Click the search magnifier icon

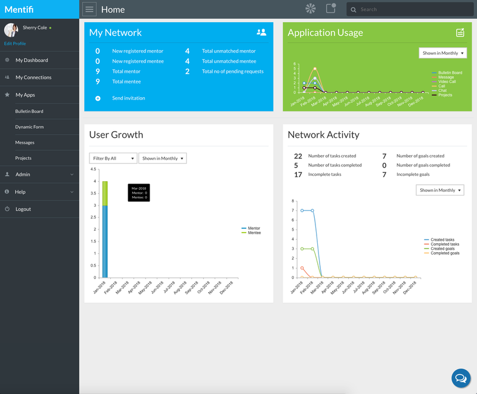(353, 10)
